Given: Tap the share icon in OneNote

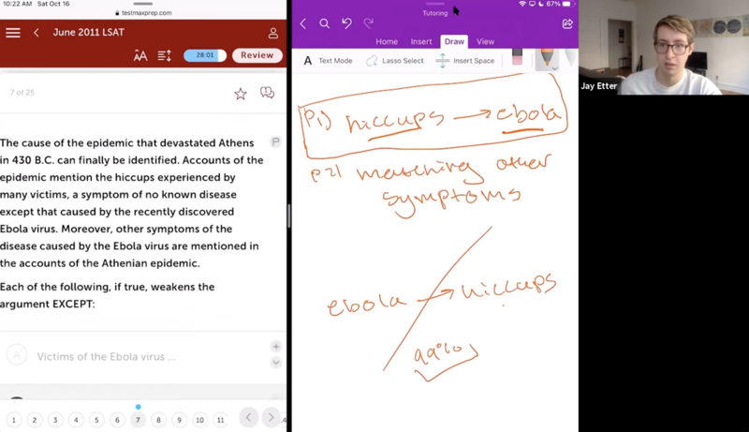Looking at the screenshot, I should (566, 23).
